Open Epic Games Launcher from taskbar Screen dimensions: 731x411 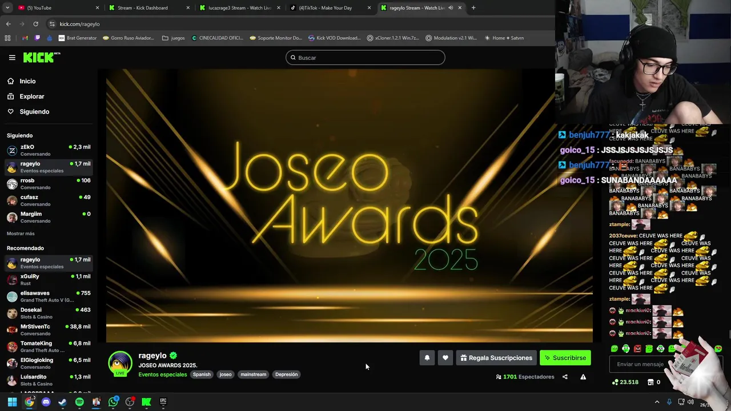(163, 402)
